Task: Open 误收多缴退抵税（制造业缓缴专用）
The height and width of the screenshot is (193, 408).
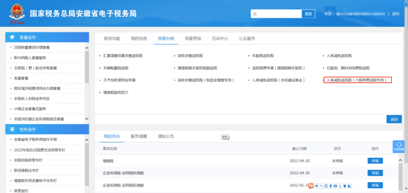Action: [206, 80]
